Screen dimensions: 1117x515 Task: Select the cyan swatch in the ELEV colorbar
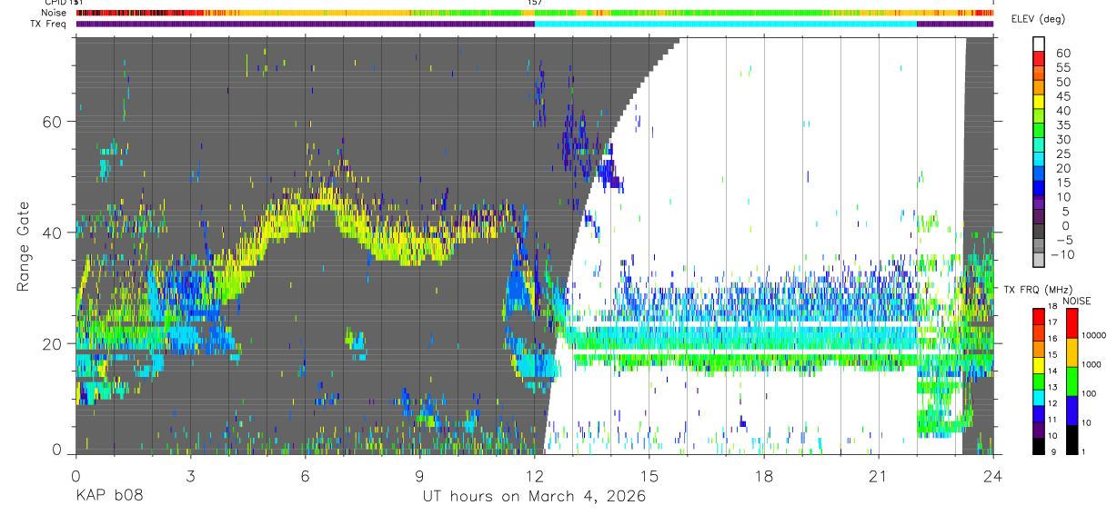(1040, 160)
